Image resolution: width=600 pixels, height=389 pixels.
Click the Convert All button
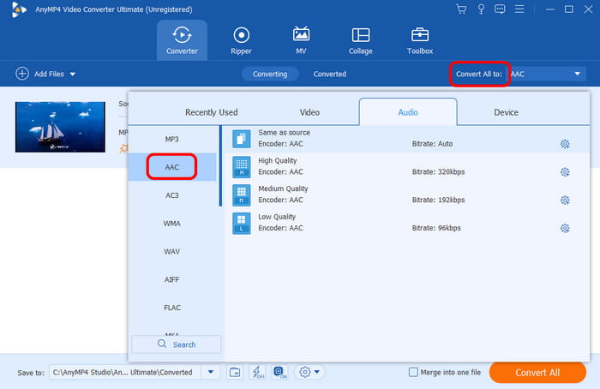tap(537, 372)
